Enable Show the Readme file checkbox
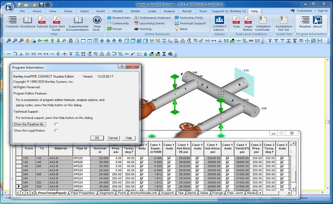This screenshot has width=333, height=204. tap(56, 124)
